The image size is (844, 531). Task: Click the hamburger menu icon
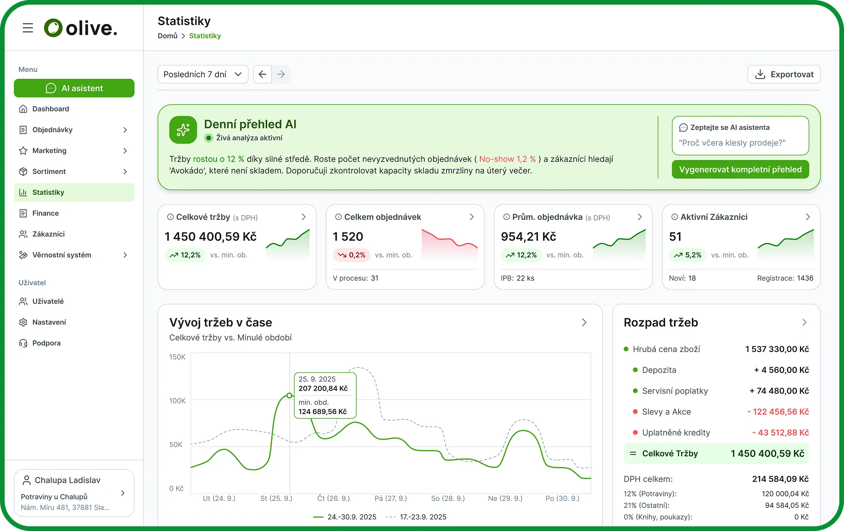tap(28, 28)
